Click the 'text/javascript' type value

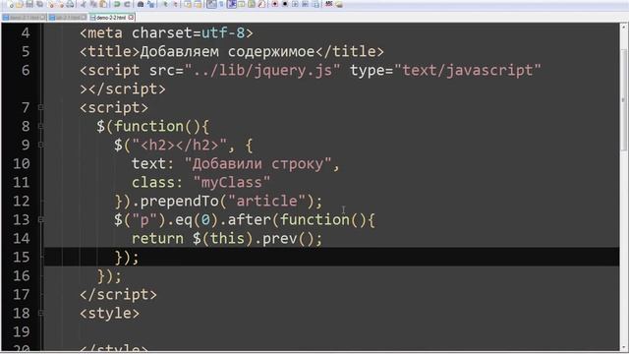coord(468,70)
